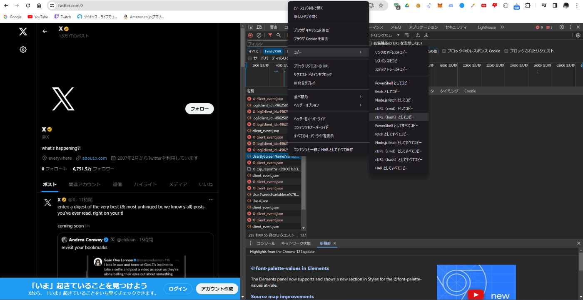
Task: Open the drawer three-dot menu
Action: coord(250,243)
